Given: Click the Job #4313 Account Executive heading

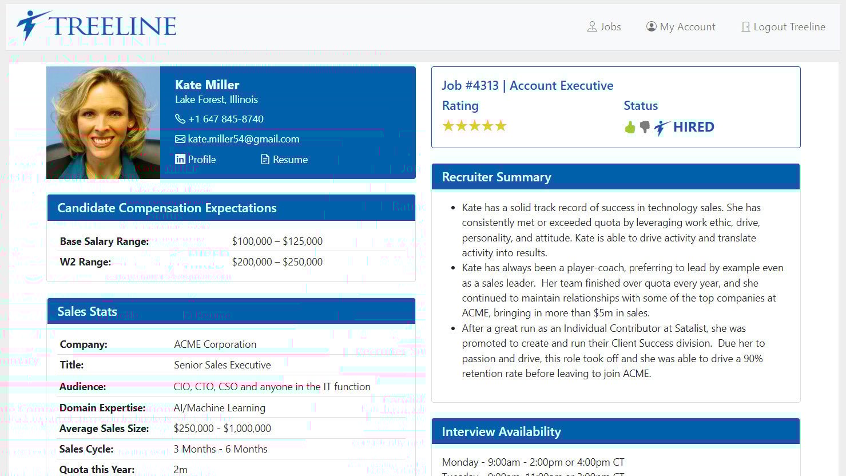Looking at the screenshot, I should coord(527,86).
